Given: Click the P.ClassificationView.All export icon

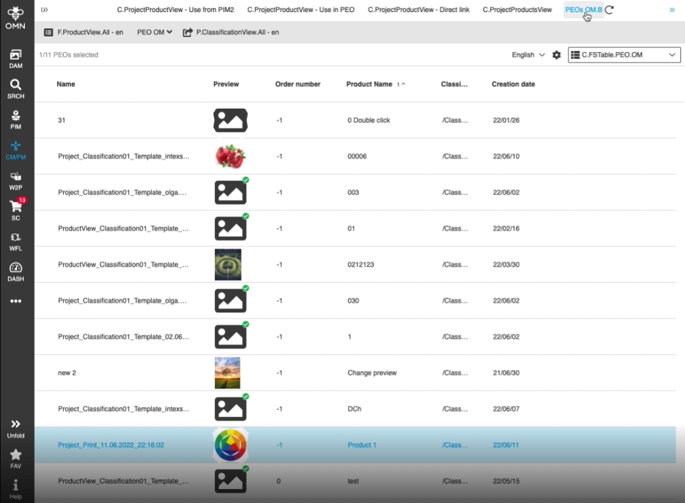Looking at the screenshot, I should (x=188, y=32).
